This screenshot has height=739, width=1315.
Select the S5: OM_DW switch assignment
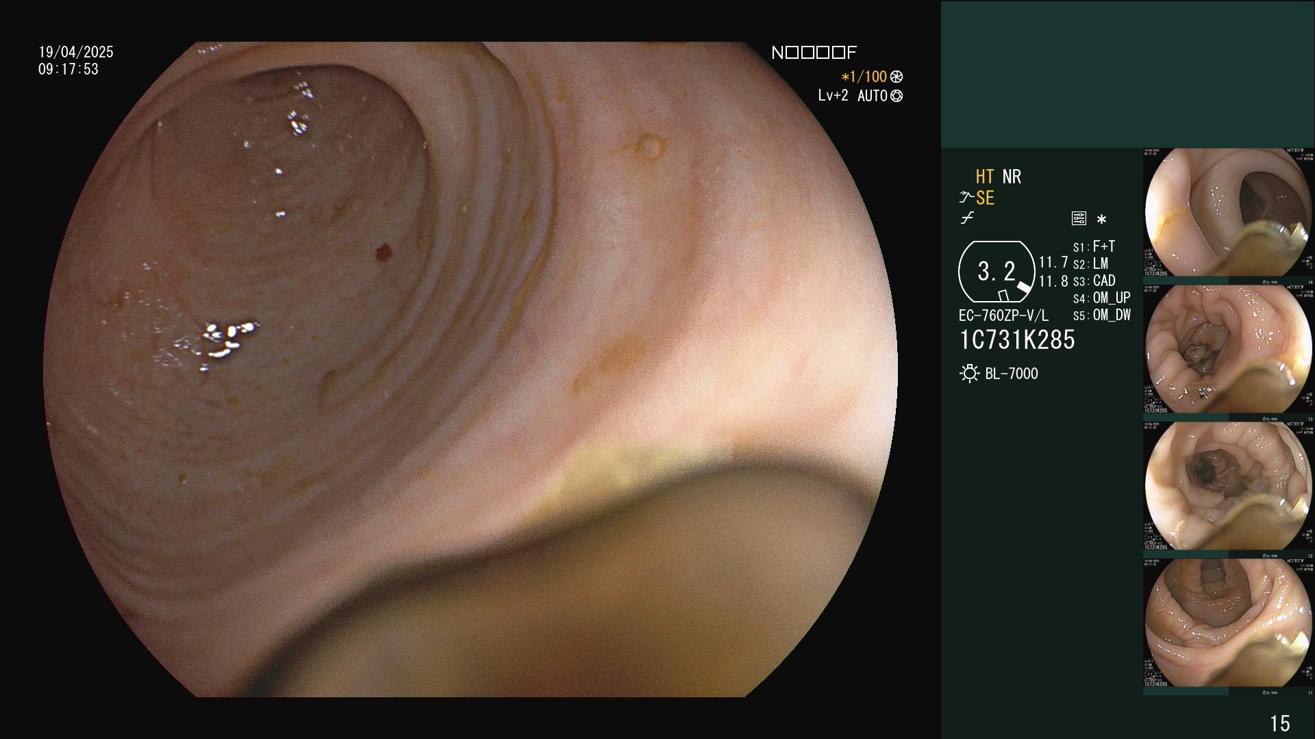click(x=1101, y=315)
